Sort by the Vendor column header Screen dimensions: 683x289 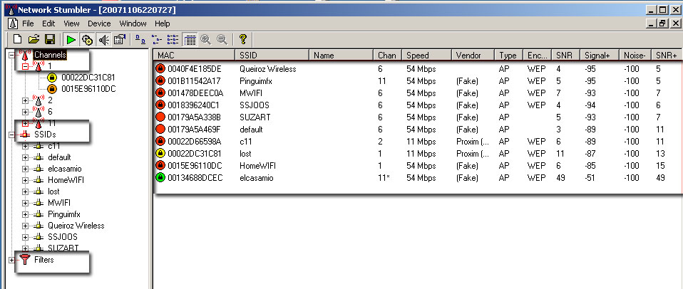click(x=473, y=56)
